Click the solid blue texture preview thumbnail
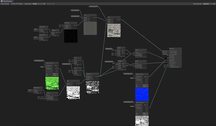Screen dimensions: 216x126 [x=142, y=94]
